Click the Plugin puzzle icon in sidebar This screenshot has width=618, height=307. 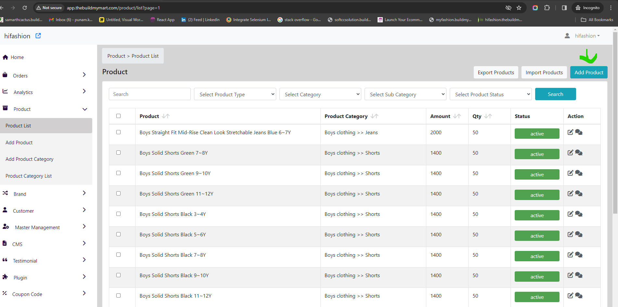(x=5, y=277)
